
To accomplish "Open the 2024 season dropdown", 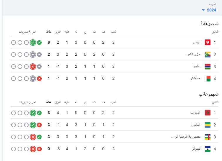I will pos(209,10).
